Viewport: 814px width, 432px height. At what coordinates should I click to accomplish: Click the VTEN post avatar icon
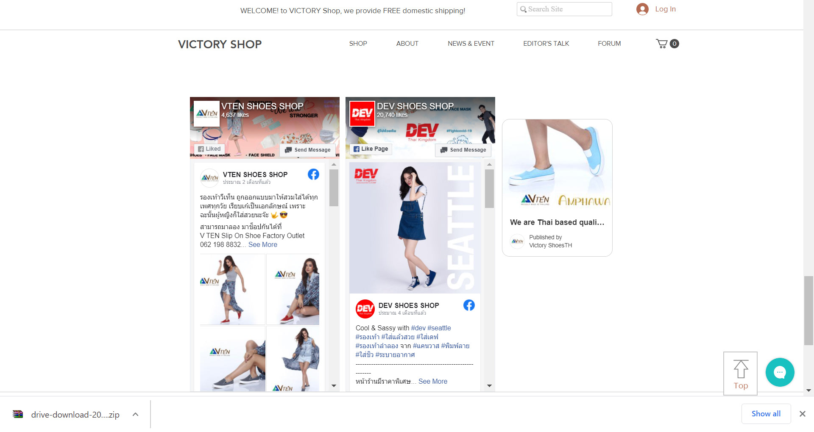209,178
